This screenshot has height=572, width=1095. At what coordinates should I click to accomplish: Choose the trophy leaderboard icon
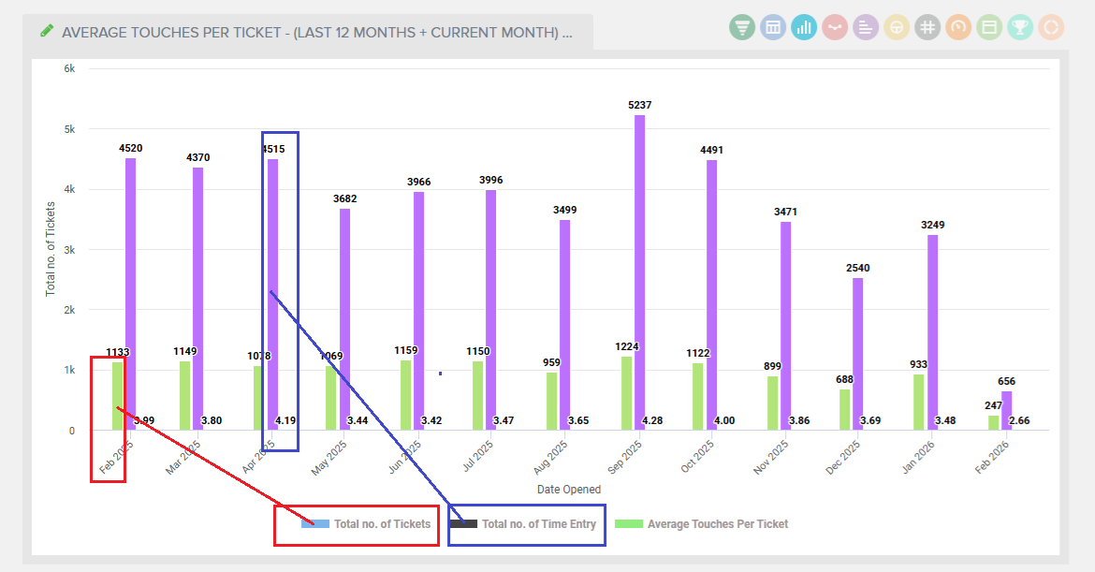(x=1020, y=27)
